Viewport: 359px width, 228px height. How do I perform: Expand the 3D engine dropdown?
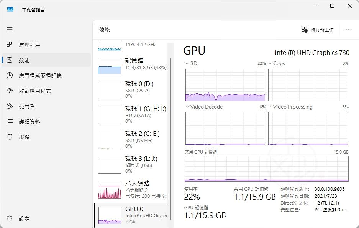click(x=187, y=64)
